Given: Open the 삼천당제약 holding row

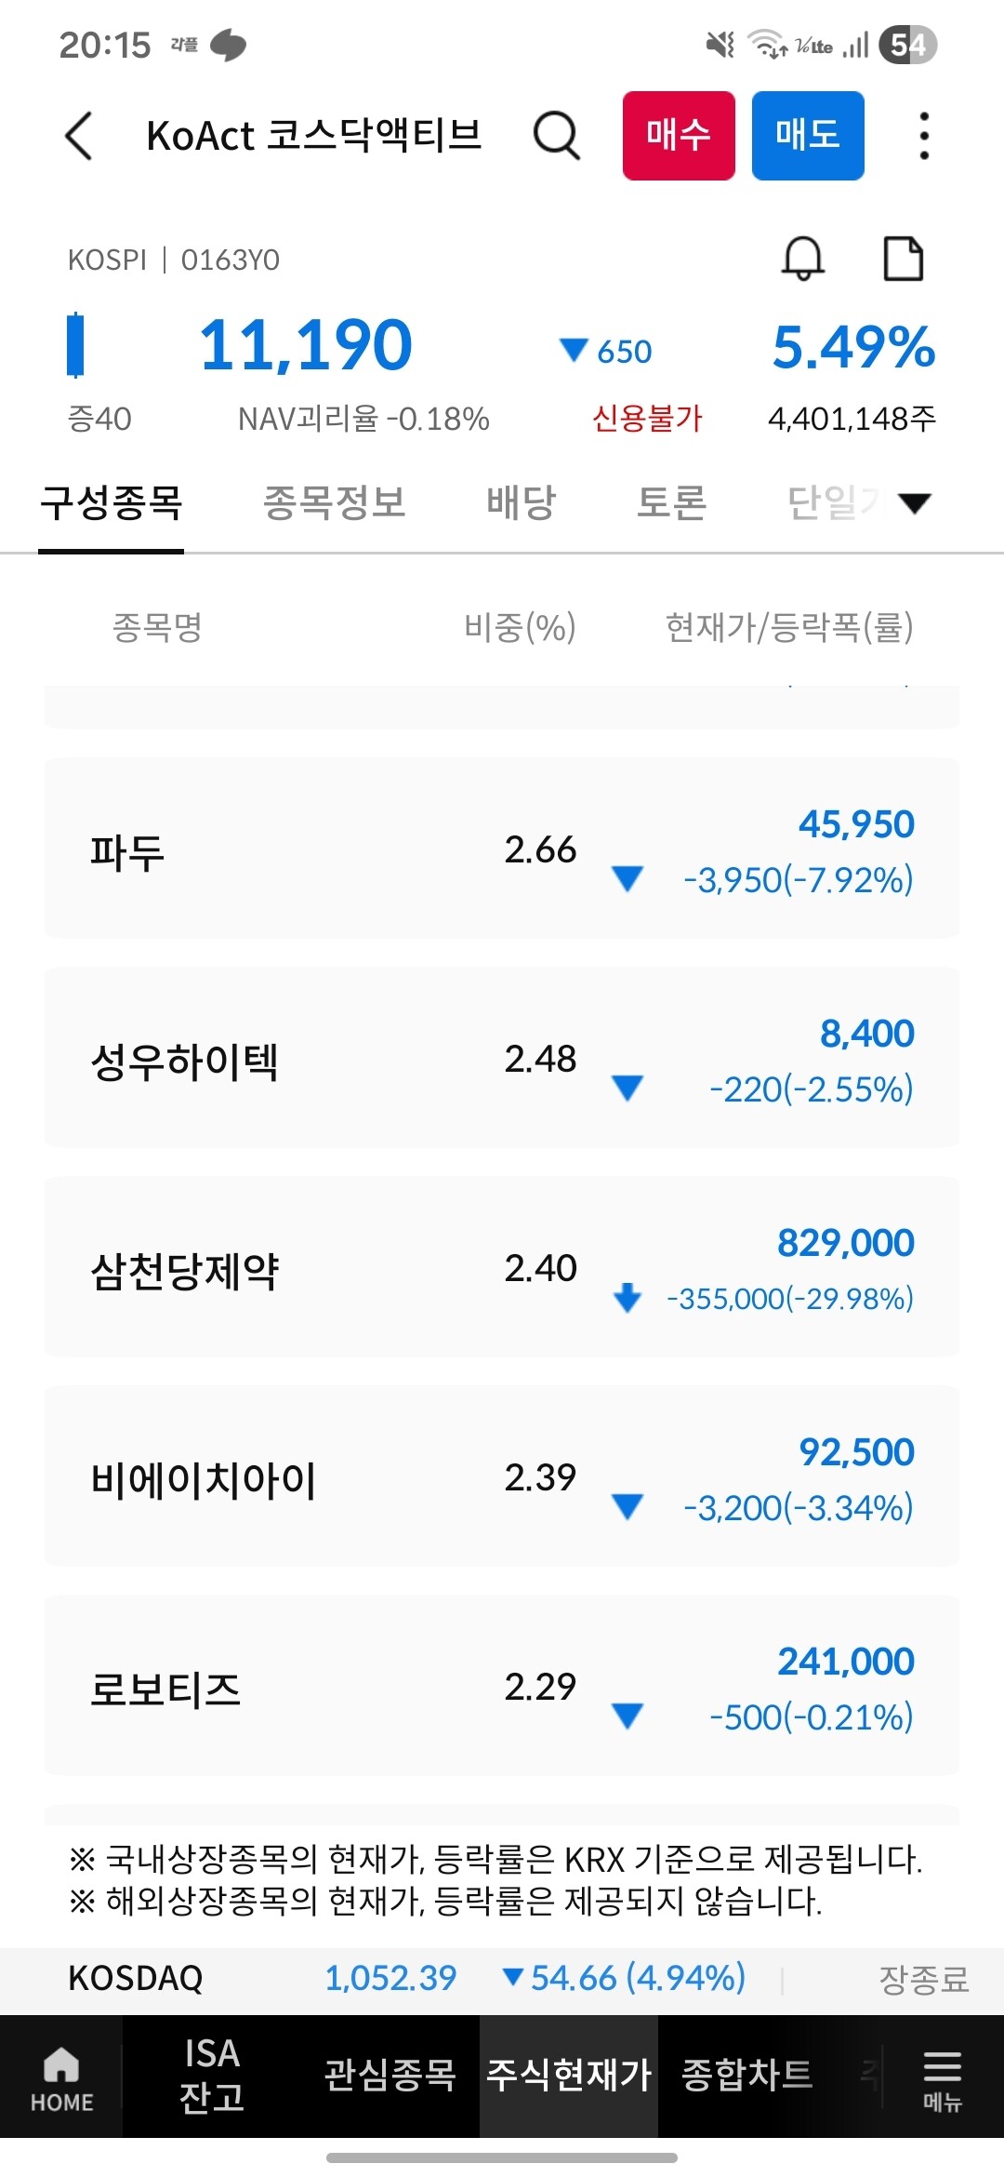Looking at the screenshot, I should (x=502, y=1268).
